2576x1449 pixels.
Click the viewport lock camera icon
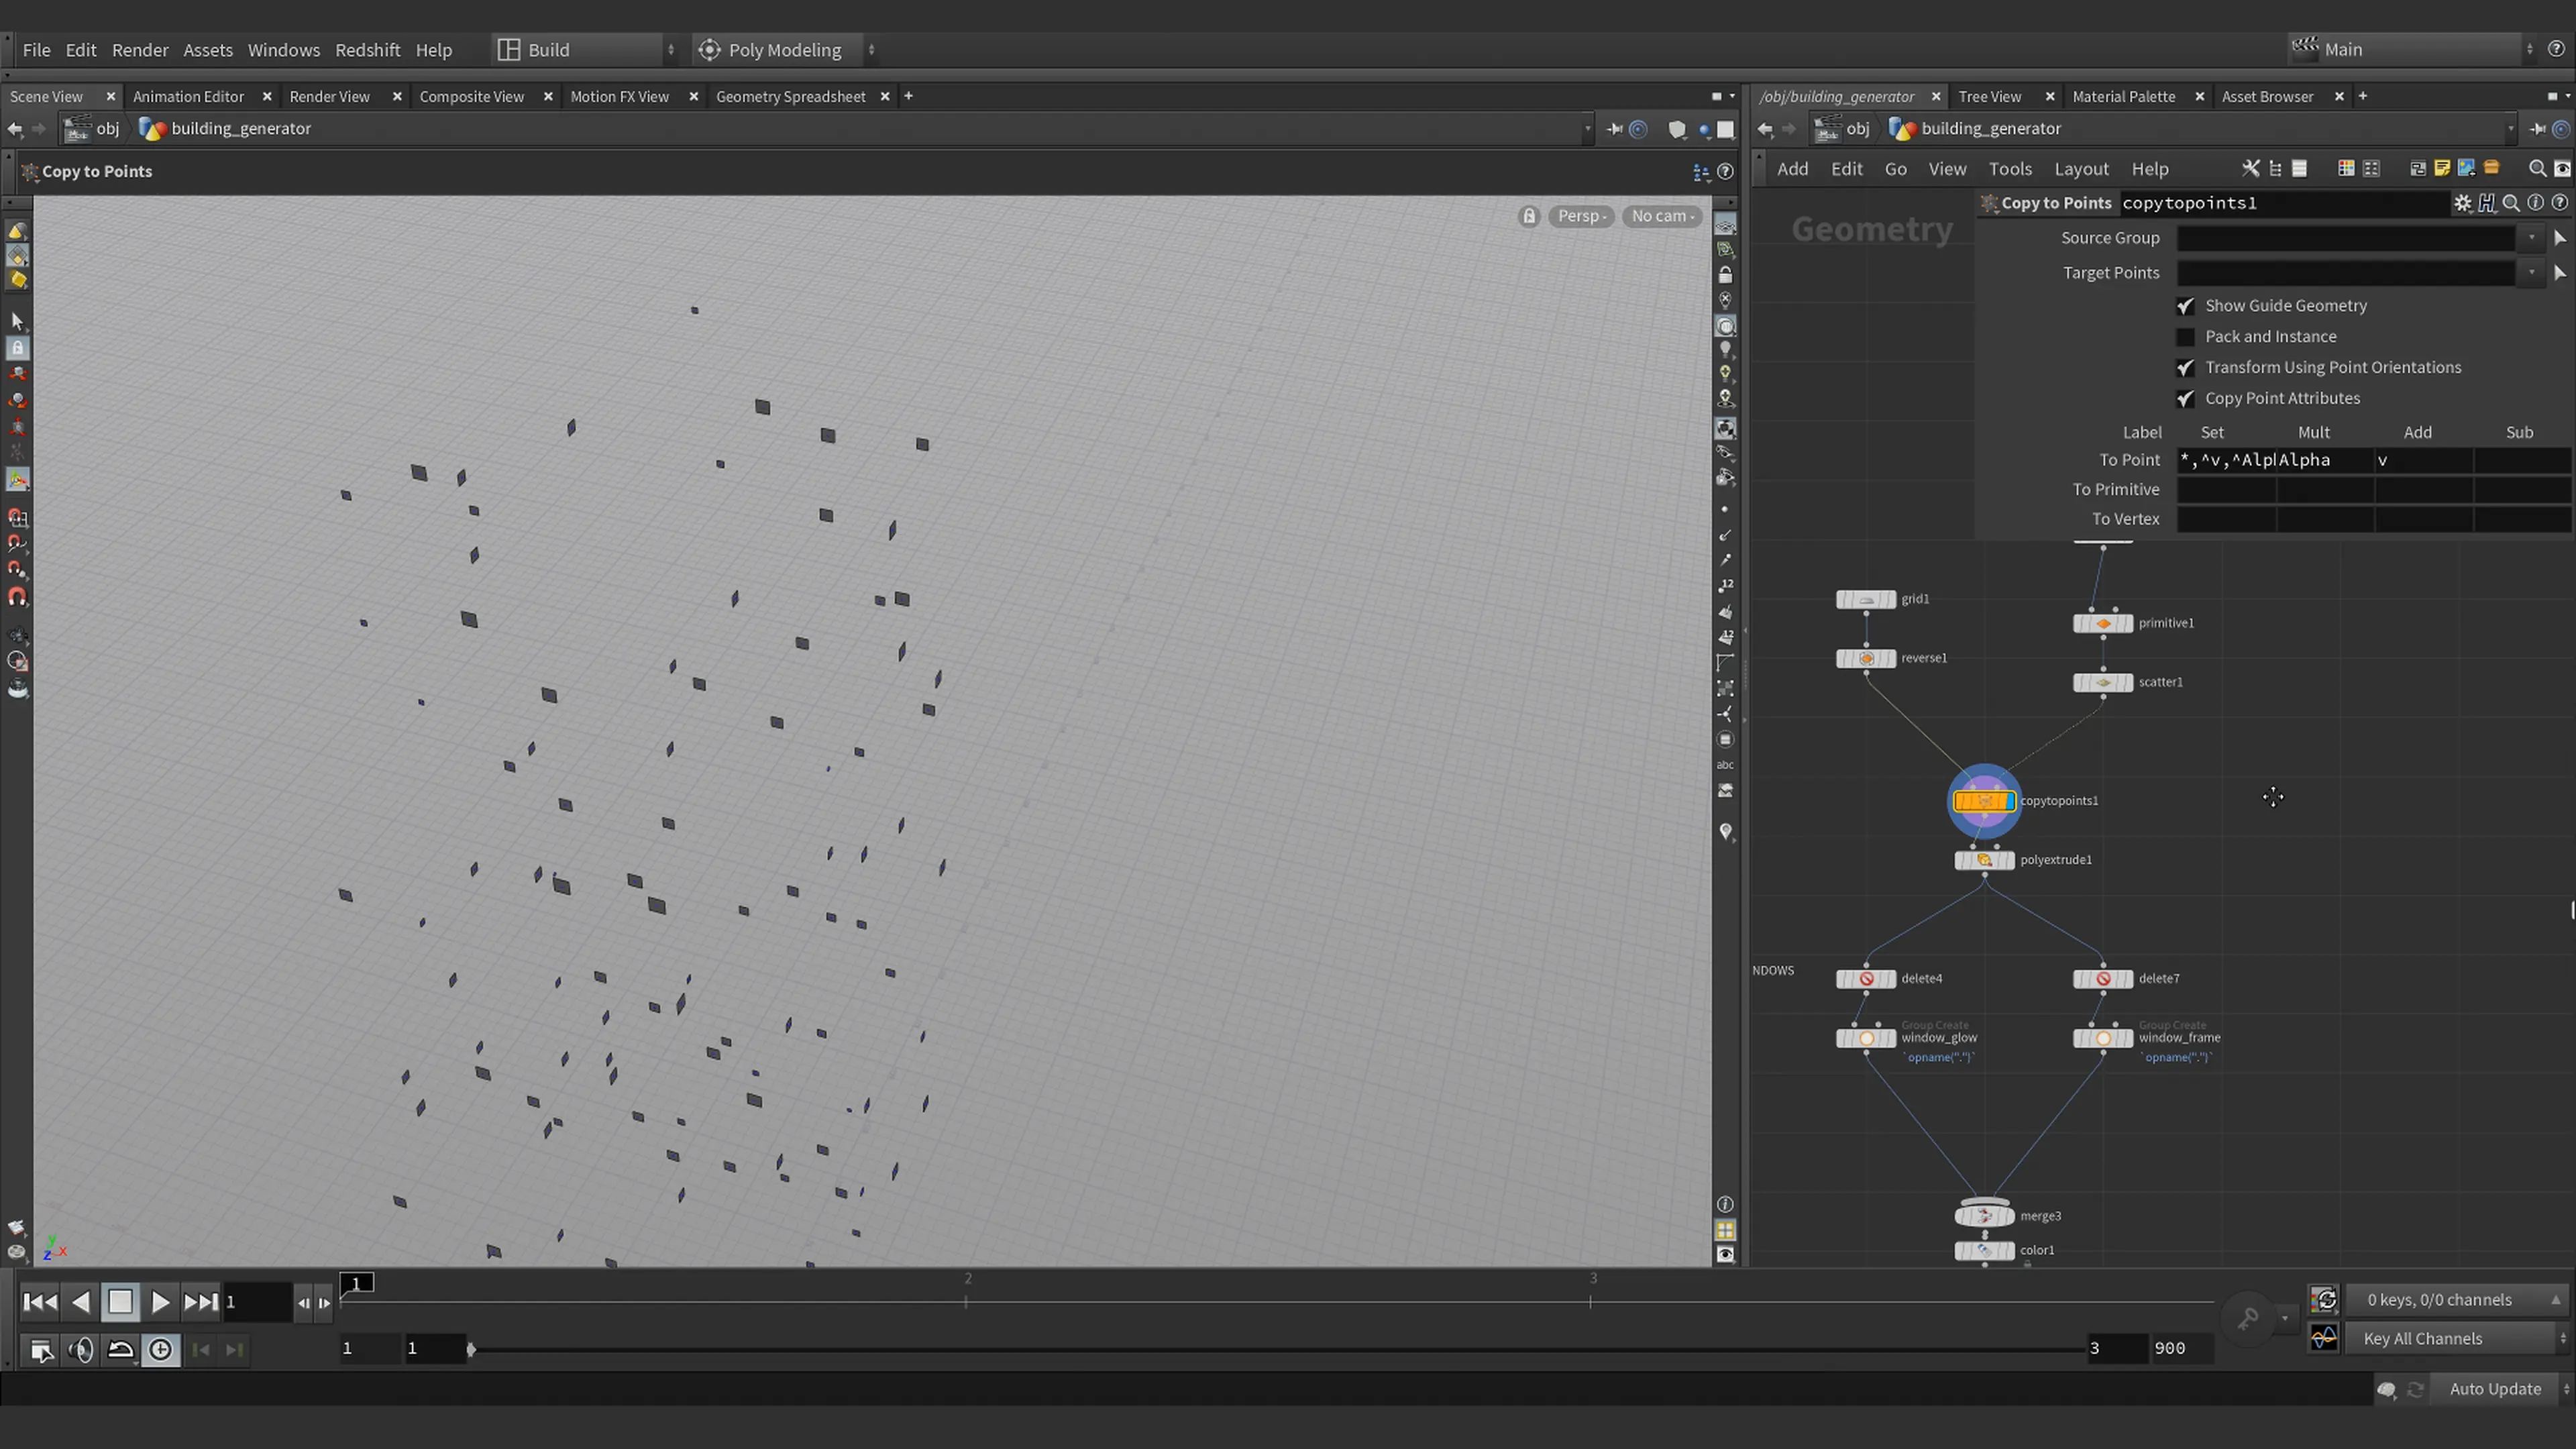tap(1529, 216)
